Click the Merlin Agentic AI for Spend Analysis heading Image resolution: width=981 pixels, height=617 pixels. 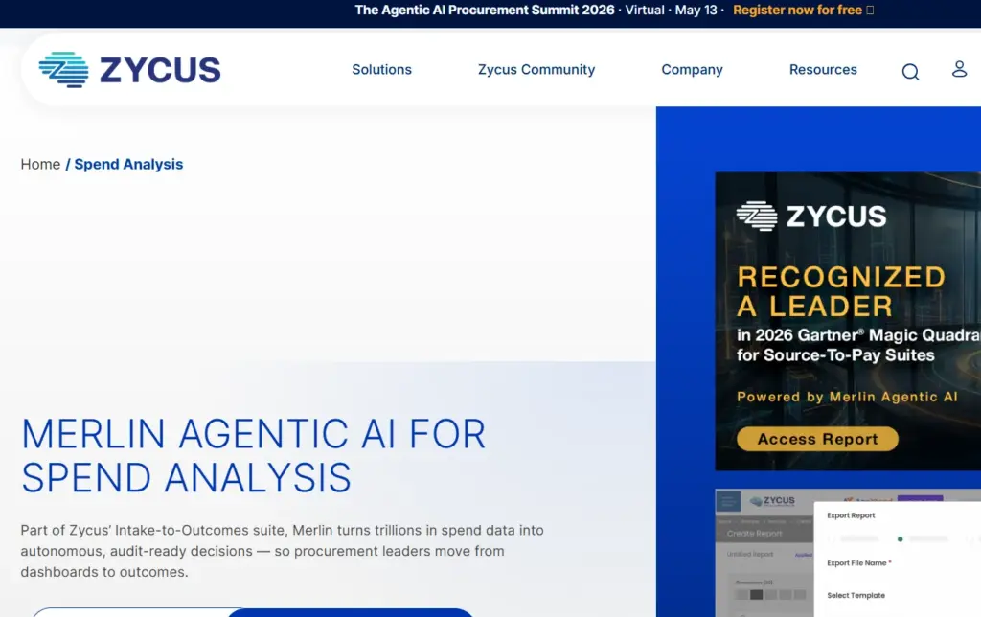pos(253,455)
